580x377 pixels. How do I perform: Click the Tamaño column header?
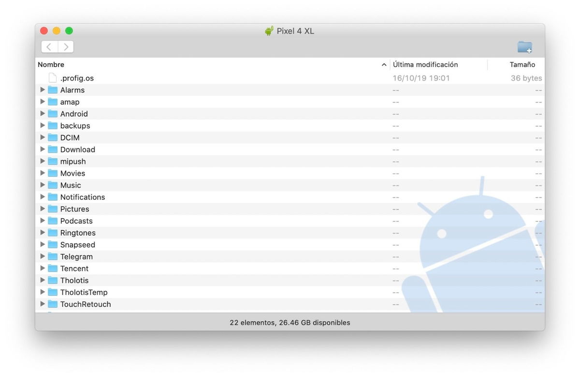tap(522, 64)
